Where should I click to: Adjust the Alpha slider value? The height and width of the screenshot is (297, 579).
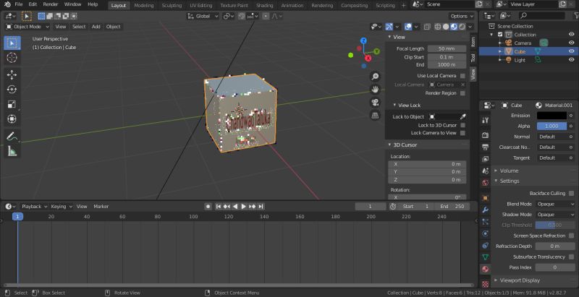click(551, 126)
